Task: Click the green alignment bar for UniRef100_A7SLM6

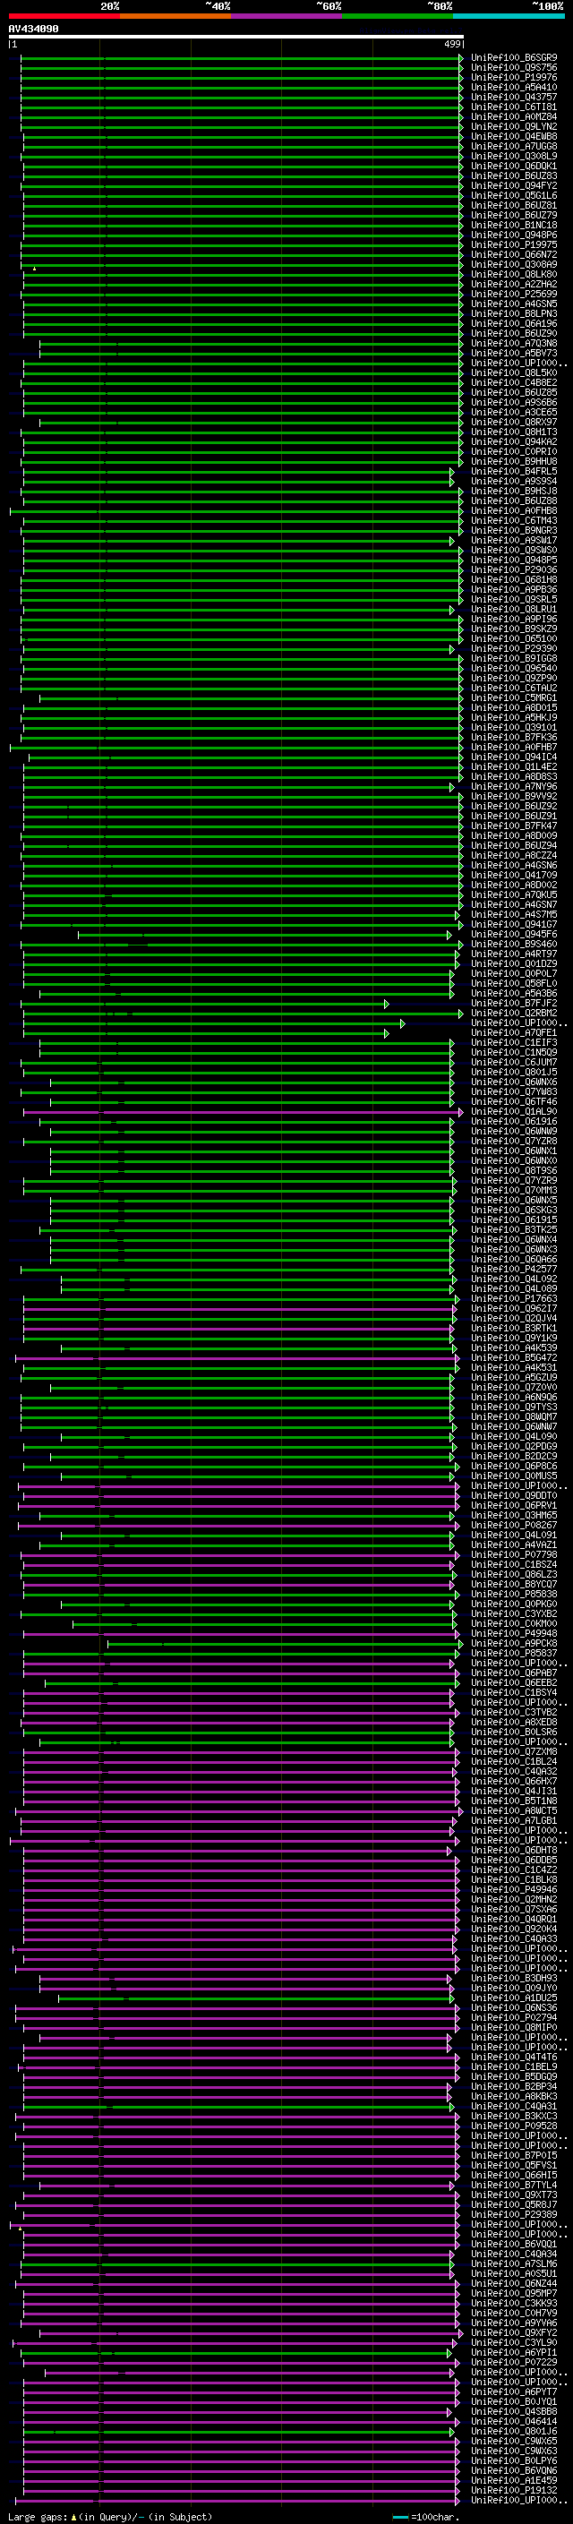Action: pos(238,2264)
